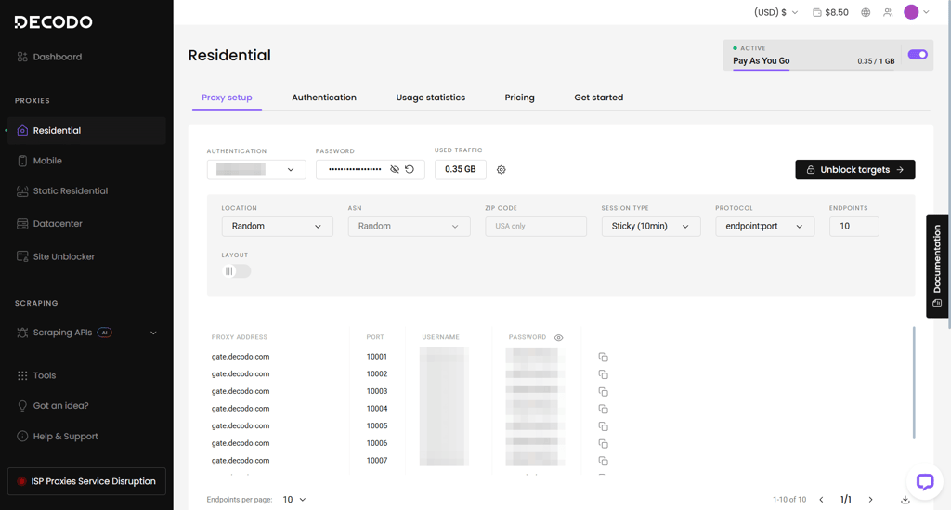Screen dimensions: 951x510
Task: Open the purple user avatar menu
Action: 916,12
